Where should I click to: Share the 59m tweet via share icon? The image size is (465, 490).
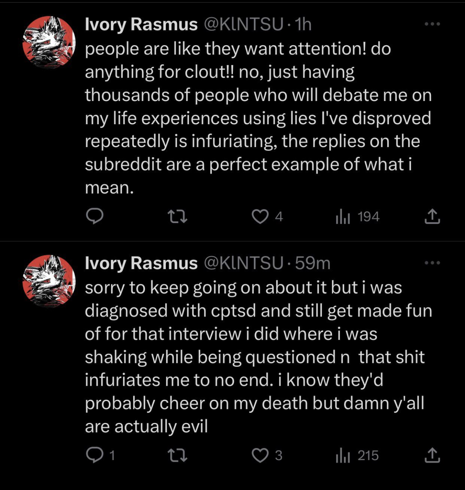432,455
